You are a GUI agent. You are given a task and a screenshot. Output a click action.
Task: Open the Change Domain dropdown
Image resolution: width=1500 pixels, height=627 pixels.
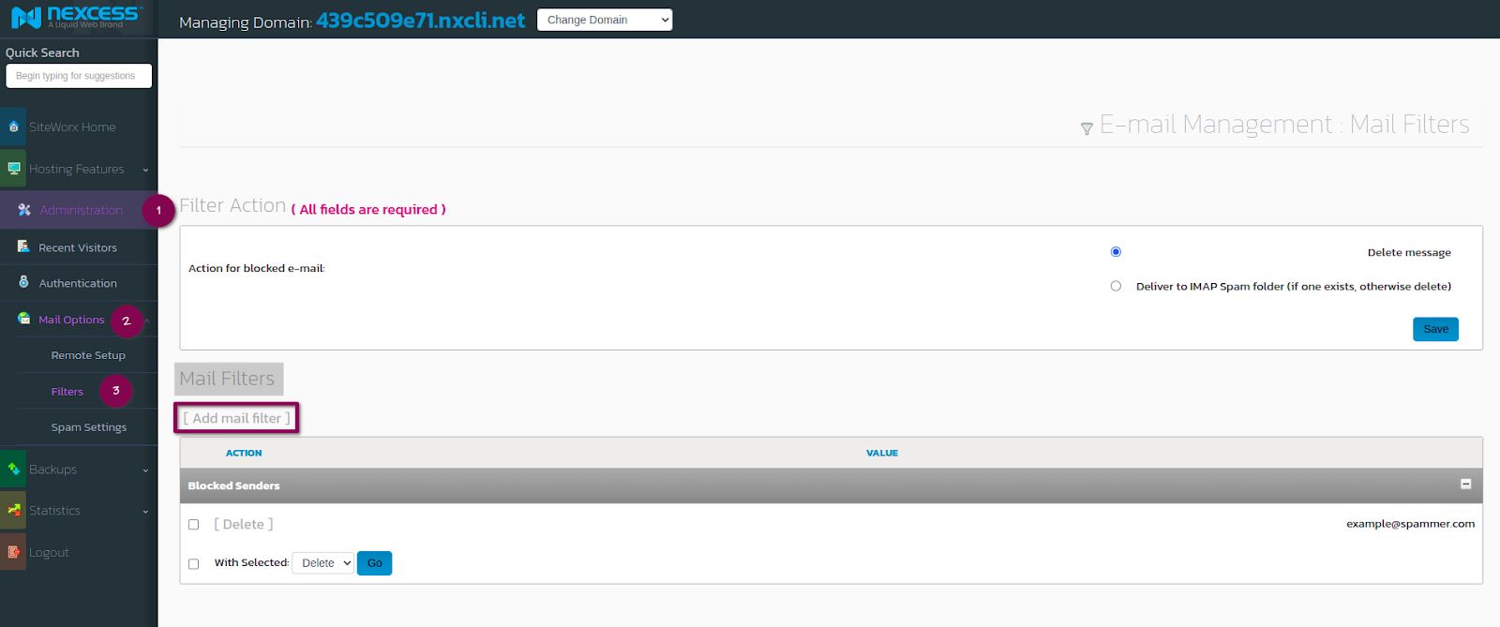click(x=605, y=20)
